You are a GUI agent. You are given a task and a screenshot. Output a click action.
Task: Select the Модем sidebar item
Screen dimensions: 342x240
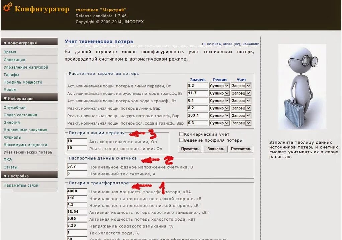(x=29, y=90)
